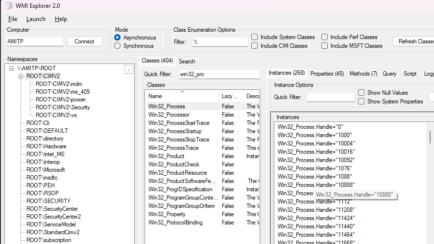
Task: Collapse the \\AMITP\ROOT tree node
Action: tap(12, 68)
